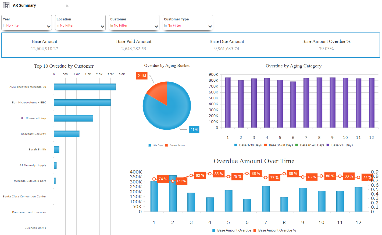Select the 85 % data point label
Screen dimensions: 382x235
[x=219, y=174]
